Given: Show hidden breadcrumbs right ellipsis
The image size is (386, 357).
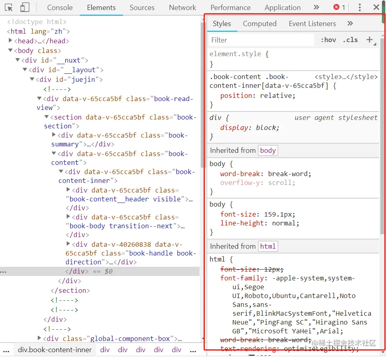Looking at the screenshot, I should pos(193,350).
